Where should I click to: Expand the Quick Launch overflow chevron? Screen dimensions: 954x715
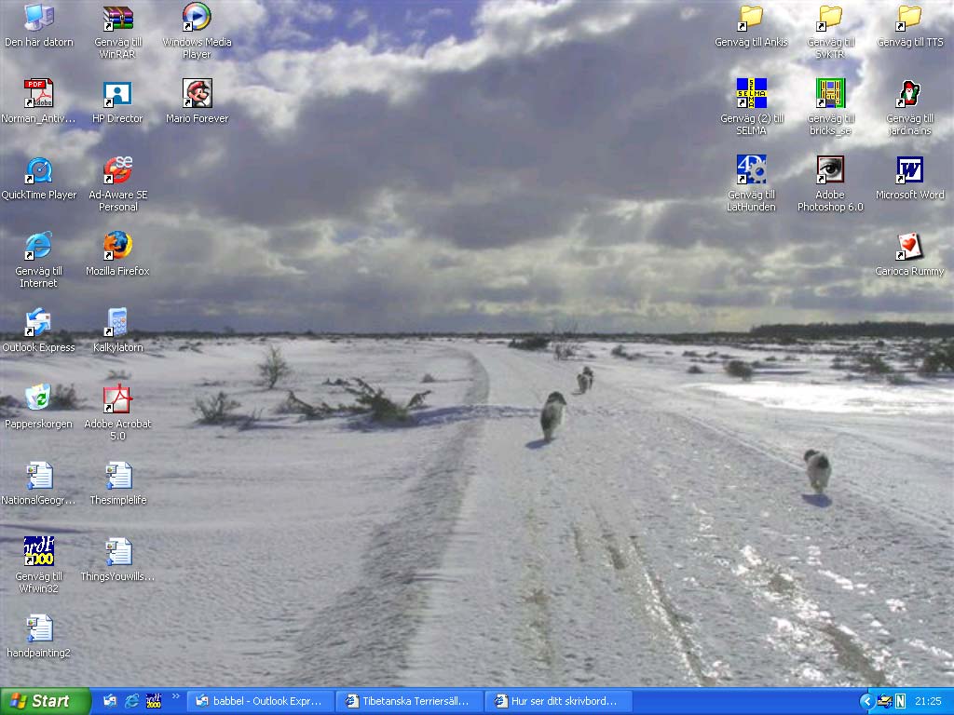175,696
